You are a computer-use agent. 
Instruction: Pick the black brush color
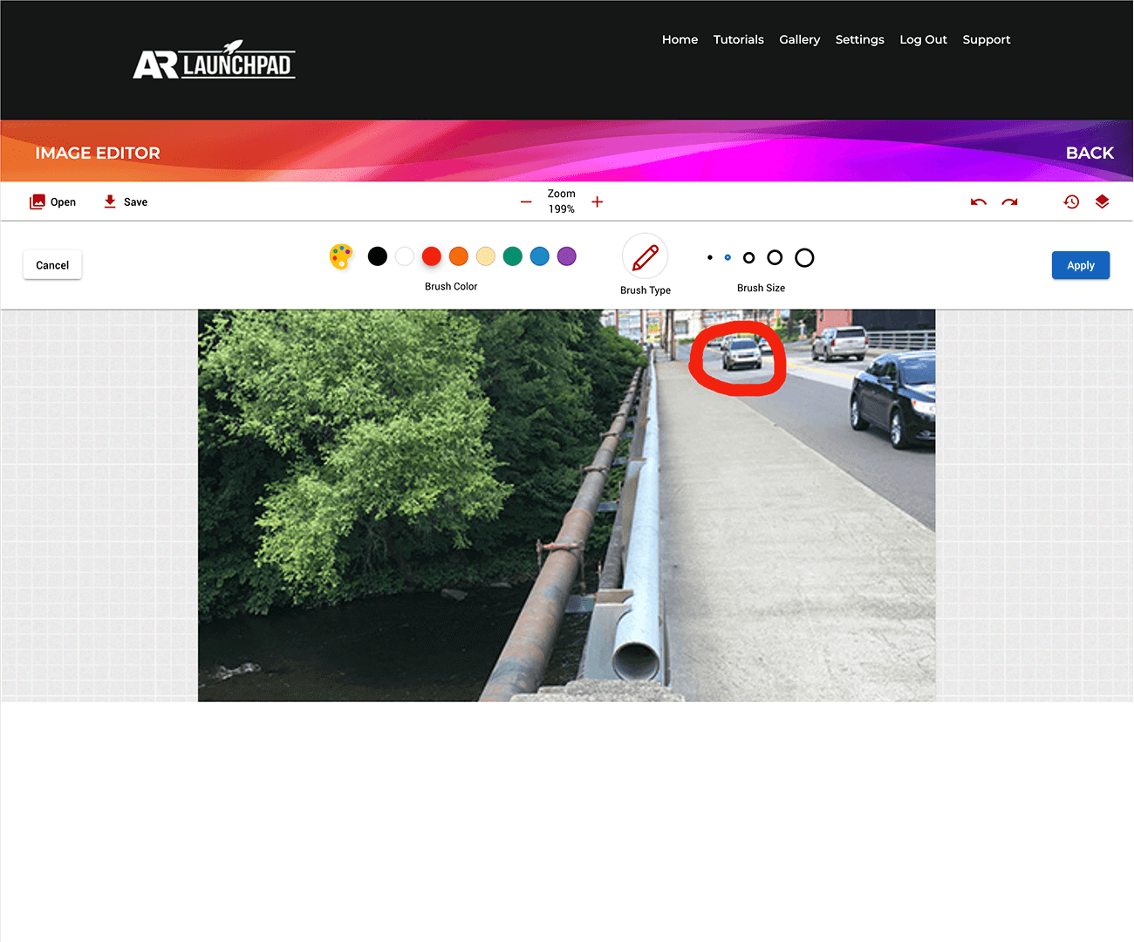(x=378, y=256)
